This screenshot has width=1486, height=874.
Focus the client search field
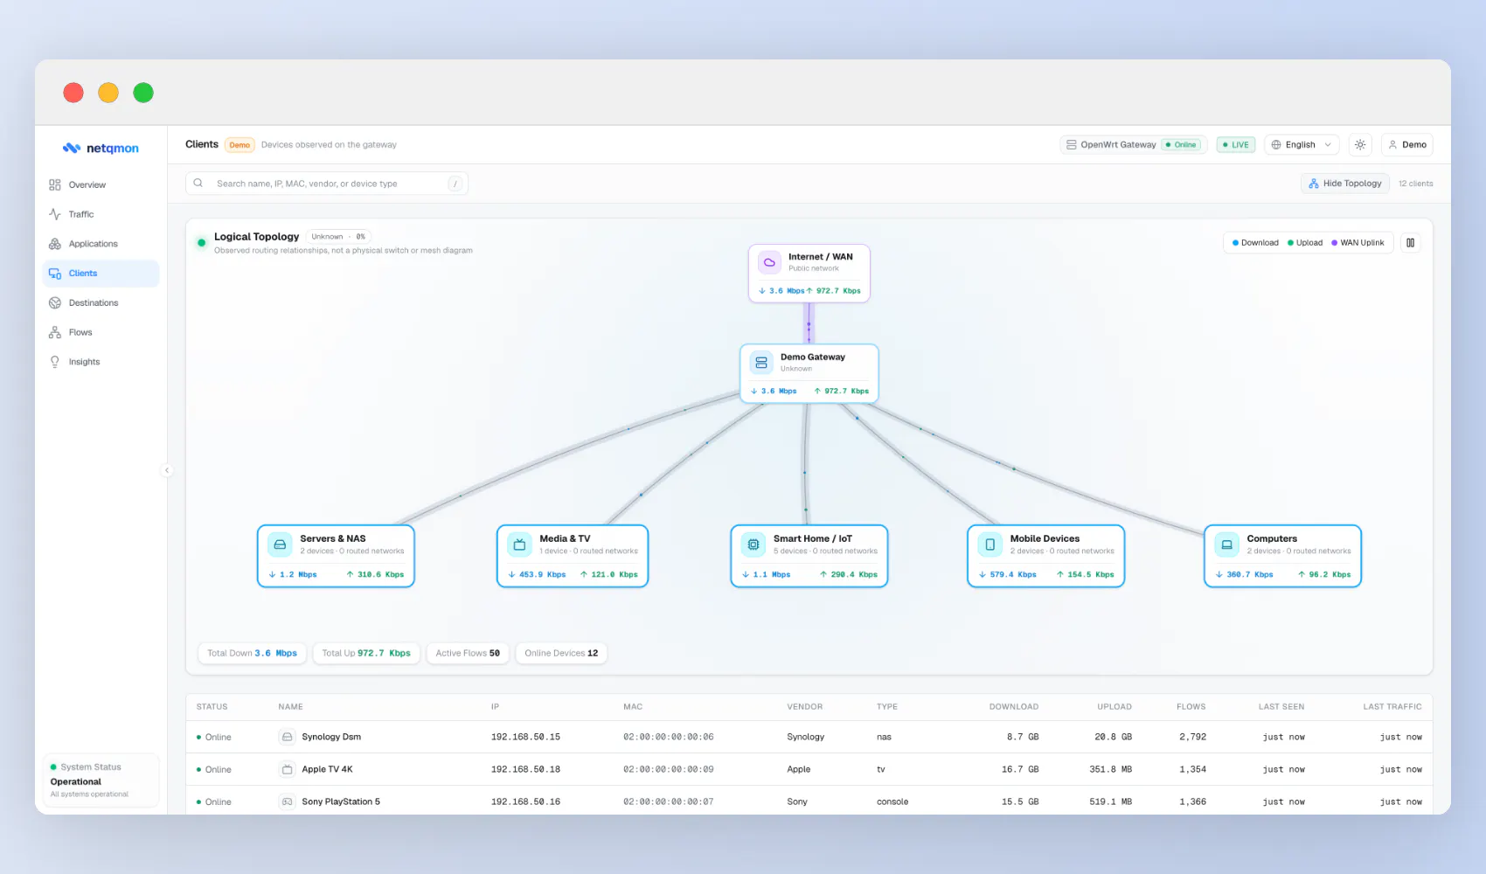(x=327, y=184)
